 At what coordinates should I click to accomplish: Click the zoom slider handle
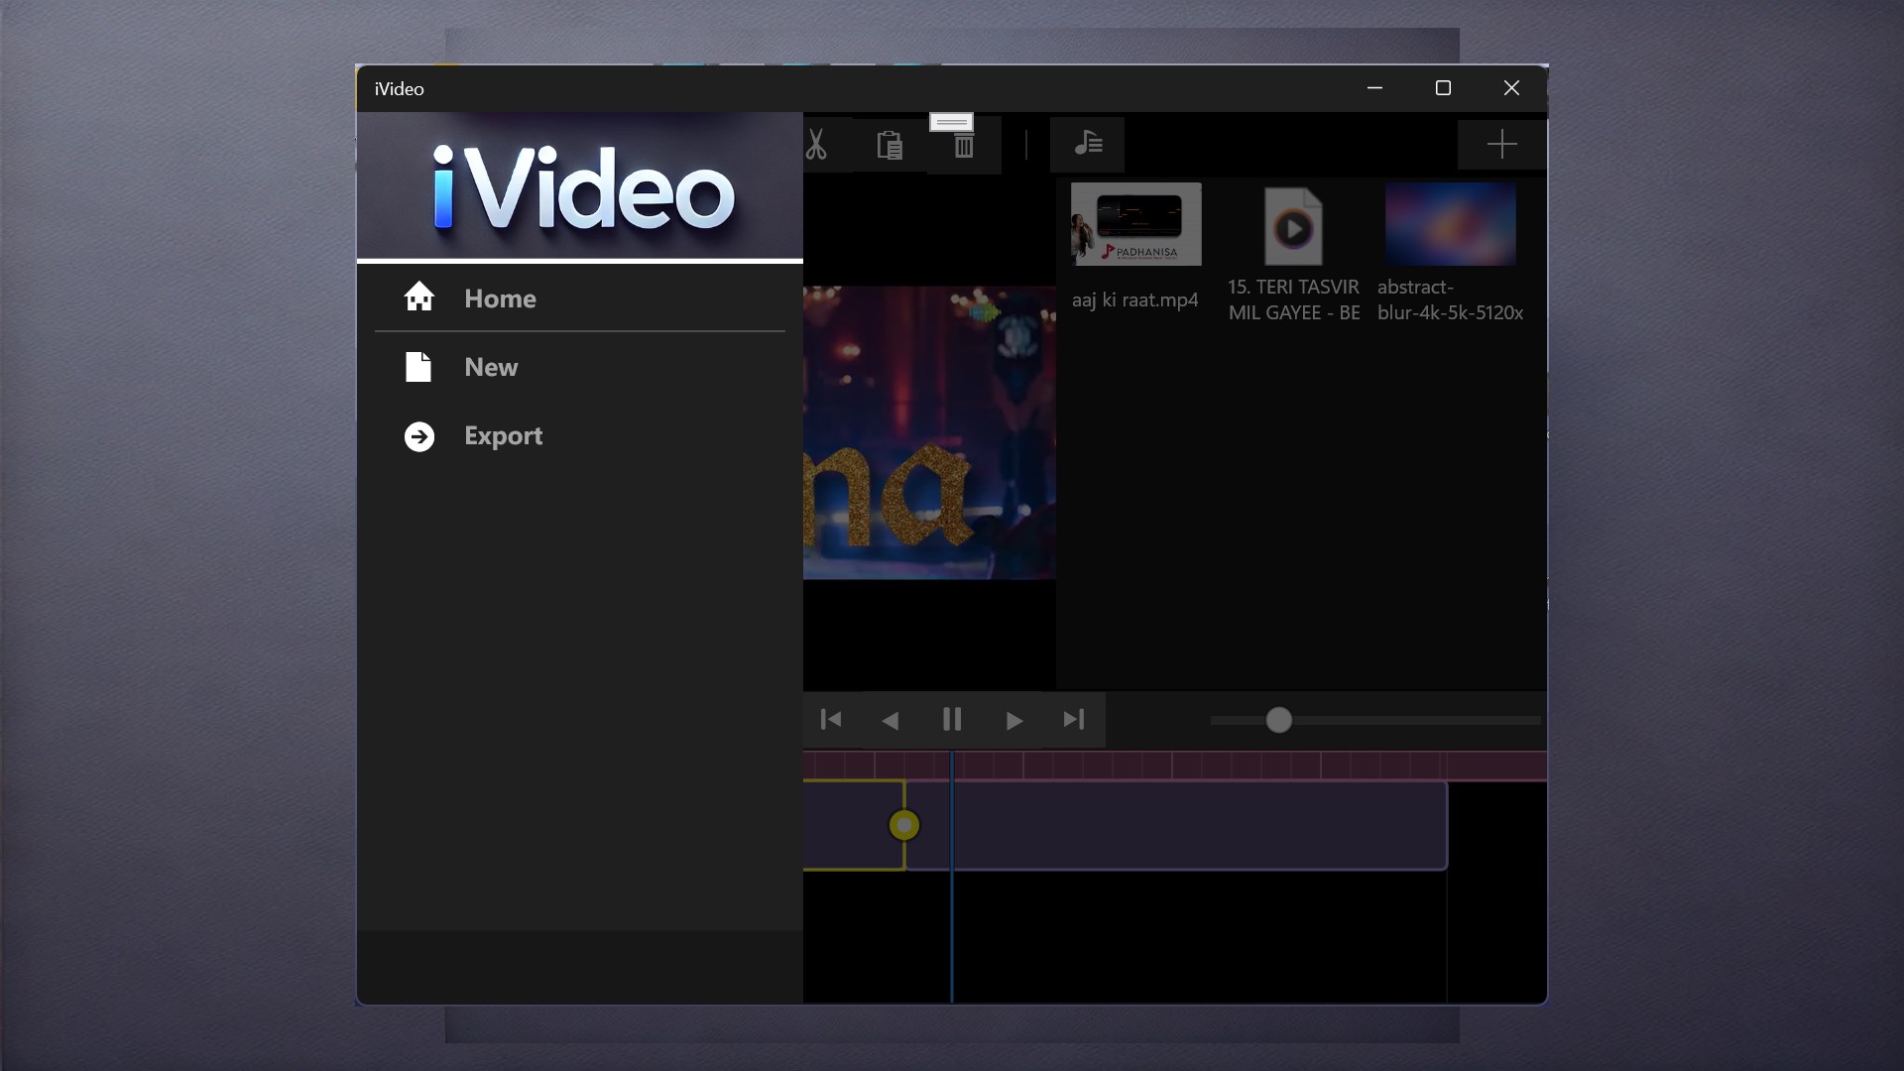click(1278, 720)
